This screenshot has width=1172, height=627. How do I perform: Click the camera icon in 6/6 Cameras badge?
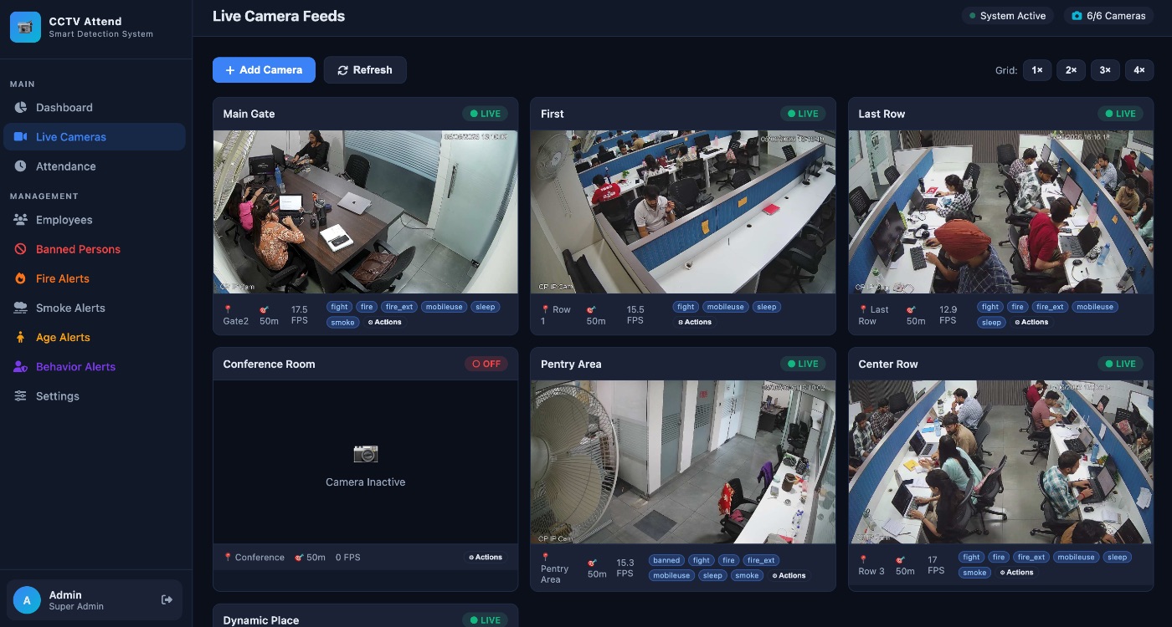[1077, 16]
